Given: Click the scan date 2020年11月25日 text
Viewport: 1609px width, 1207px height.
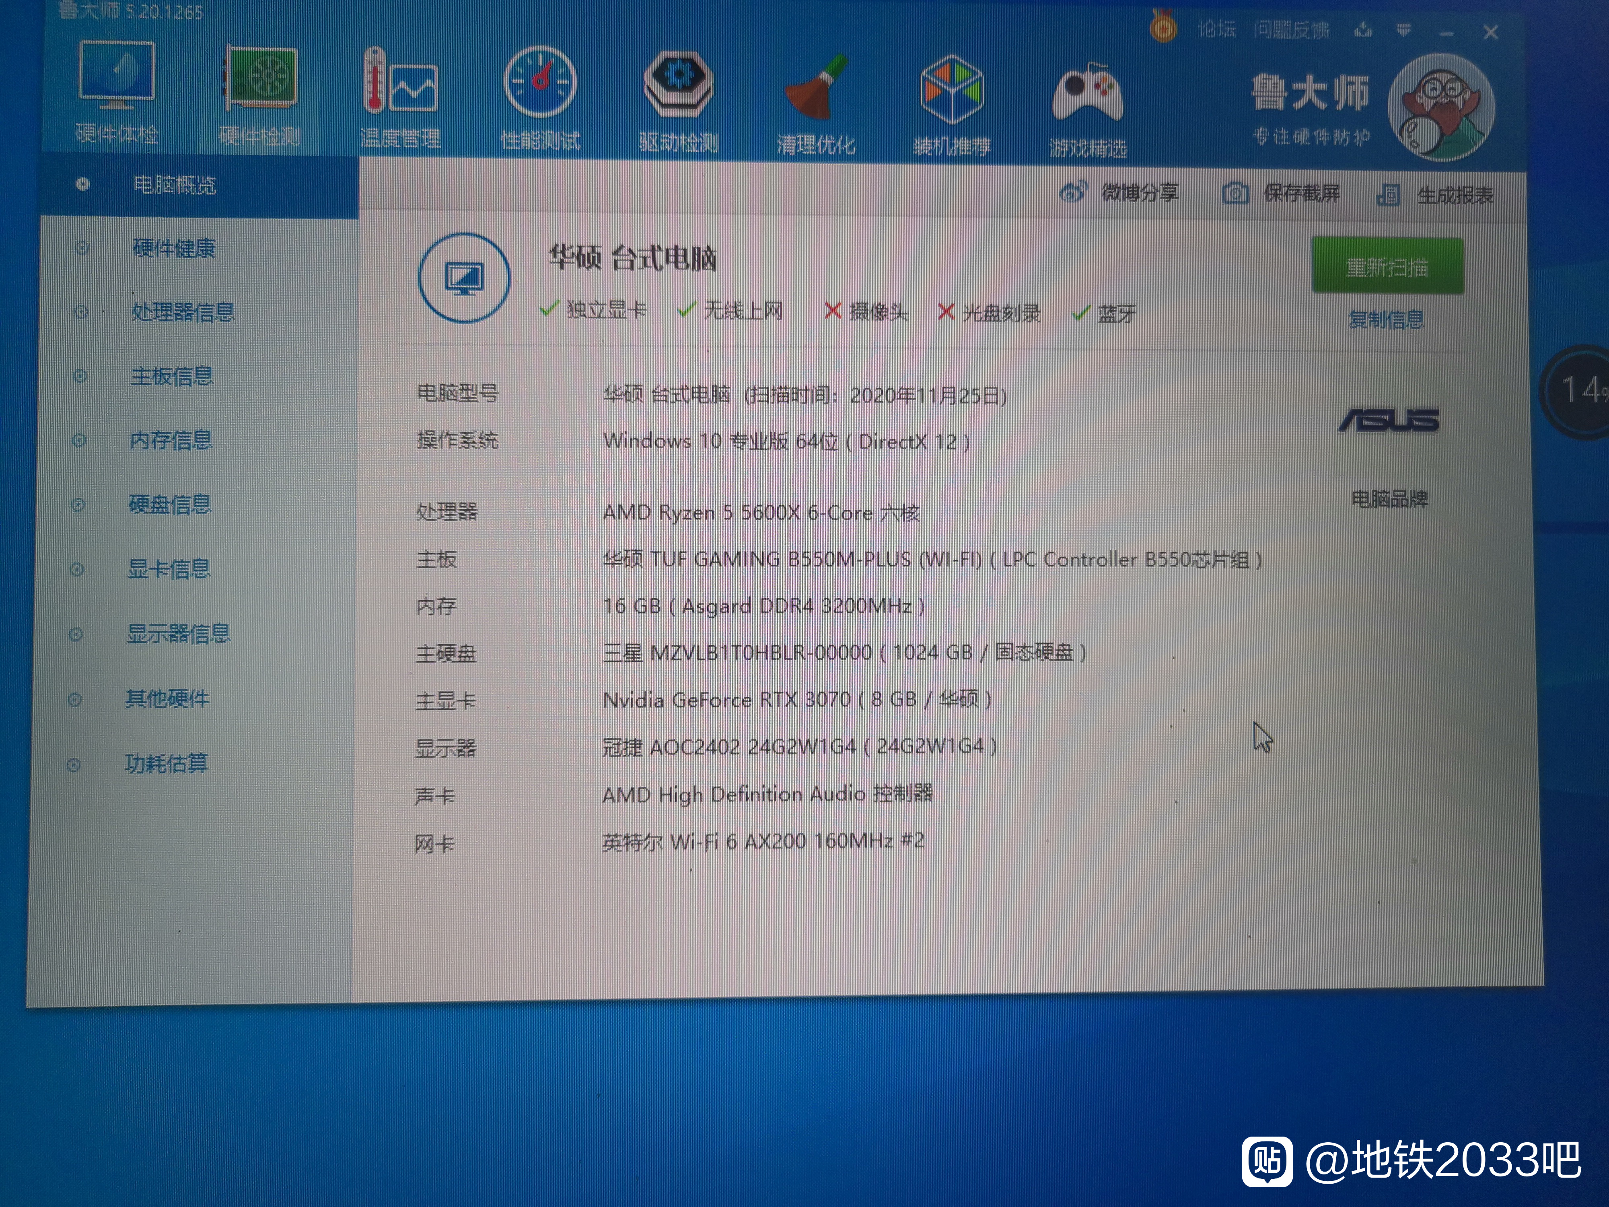Looking at the screenshot, I should tap(925, 396).
